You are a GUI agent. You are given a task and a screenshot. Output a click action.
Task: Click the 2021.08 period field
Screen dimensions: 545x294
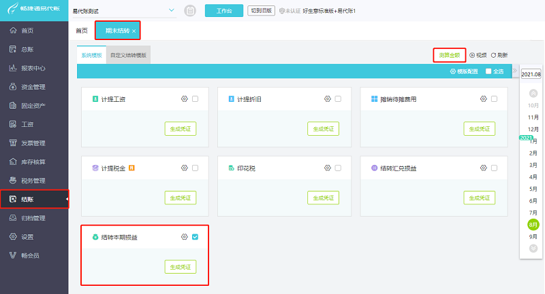531,74
